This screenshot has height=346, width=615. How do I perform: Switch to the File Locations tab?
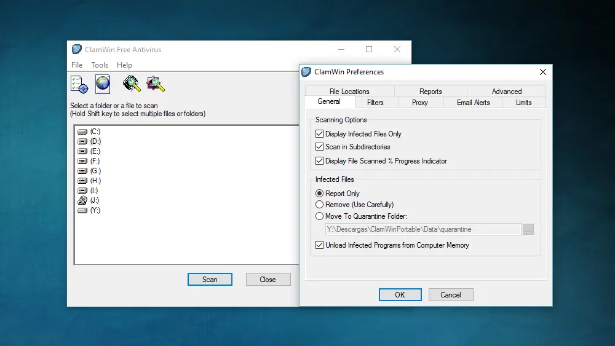349,92
